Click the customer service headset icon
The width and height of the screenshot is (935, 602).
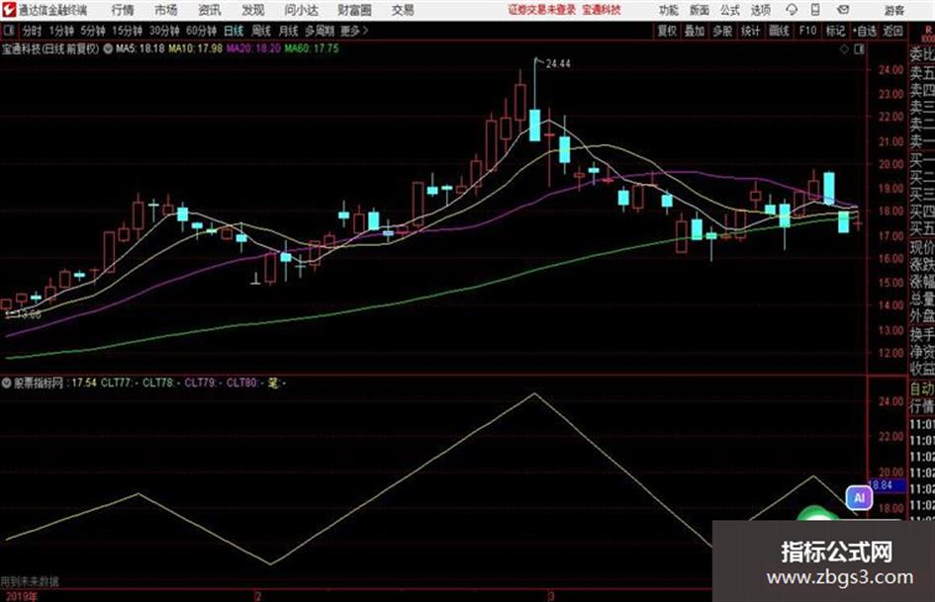pos(792,10)
